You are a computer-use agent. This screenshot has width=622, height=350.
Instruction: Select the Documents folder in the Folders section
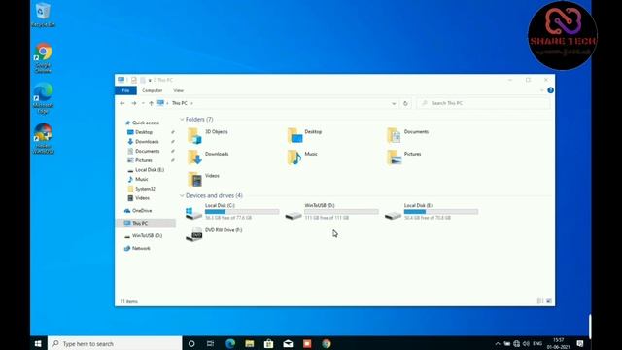pyautogui.click(x=407, y=136)
